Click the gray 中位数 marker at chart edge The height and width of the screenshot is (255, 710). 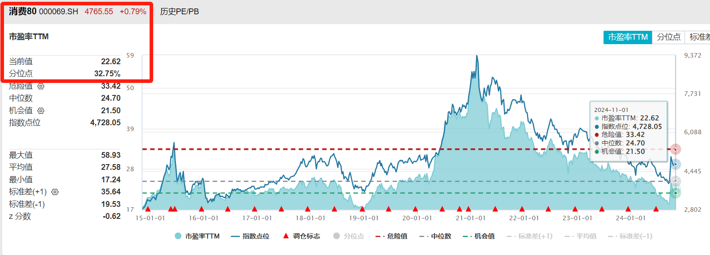[676, 181]
